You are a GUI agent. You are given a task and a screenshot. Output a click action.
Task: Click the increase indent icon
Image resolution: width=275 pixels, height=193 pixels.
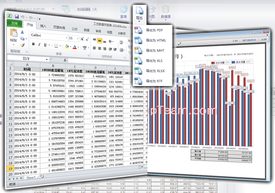click(x=115, y=49)
